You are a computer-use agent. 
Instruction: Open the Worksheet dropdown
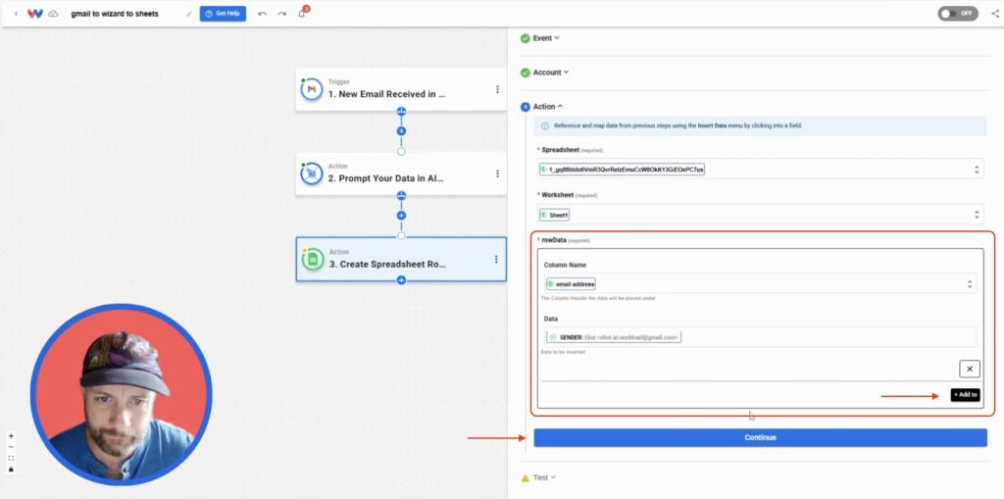tap(760, 215)
